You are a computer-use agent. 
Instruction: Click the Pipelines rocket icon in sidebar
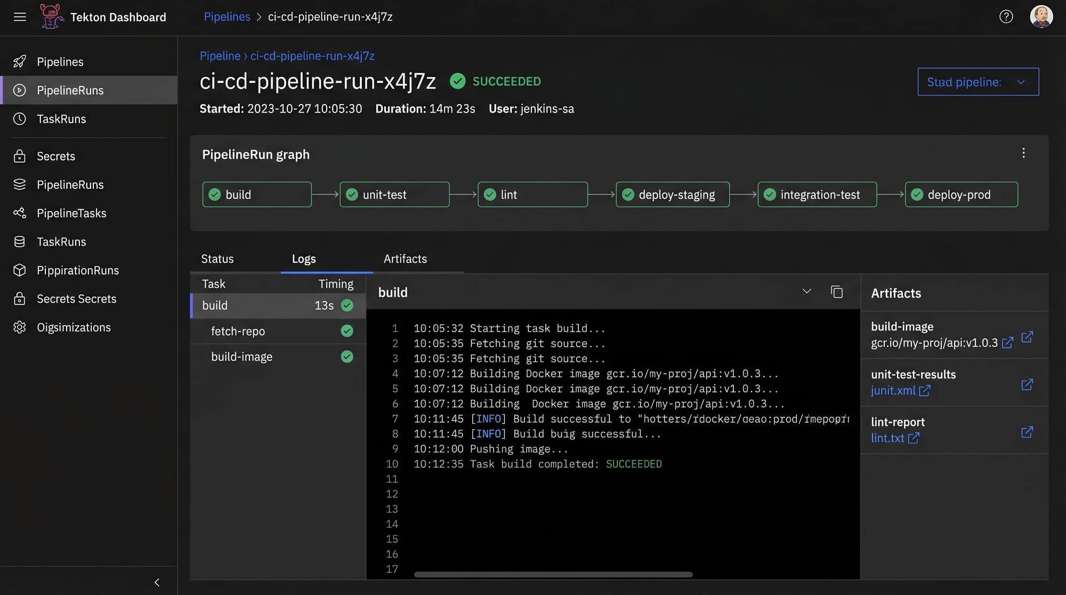click(x=20, y=62)
